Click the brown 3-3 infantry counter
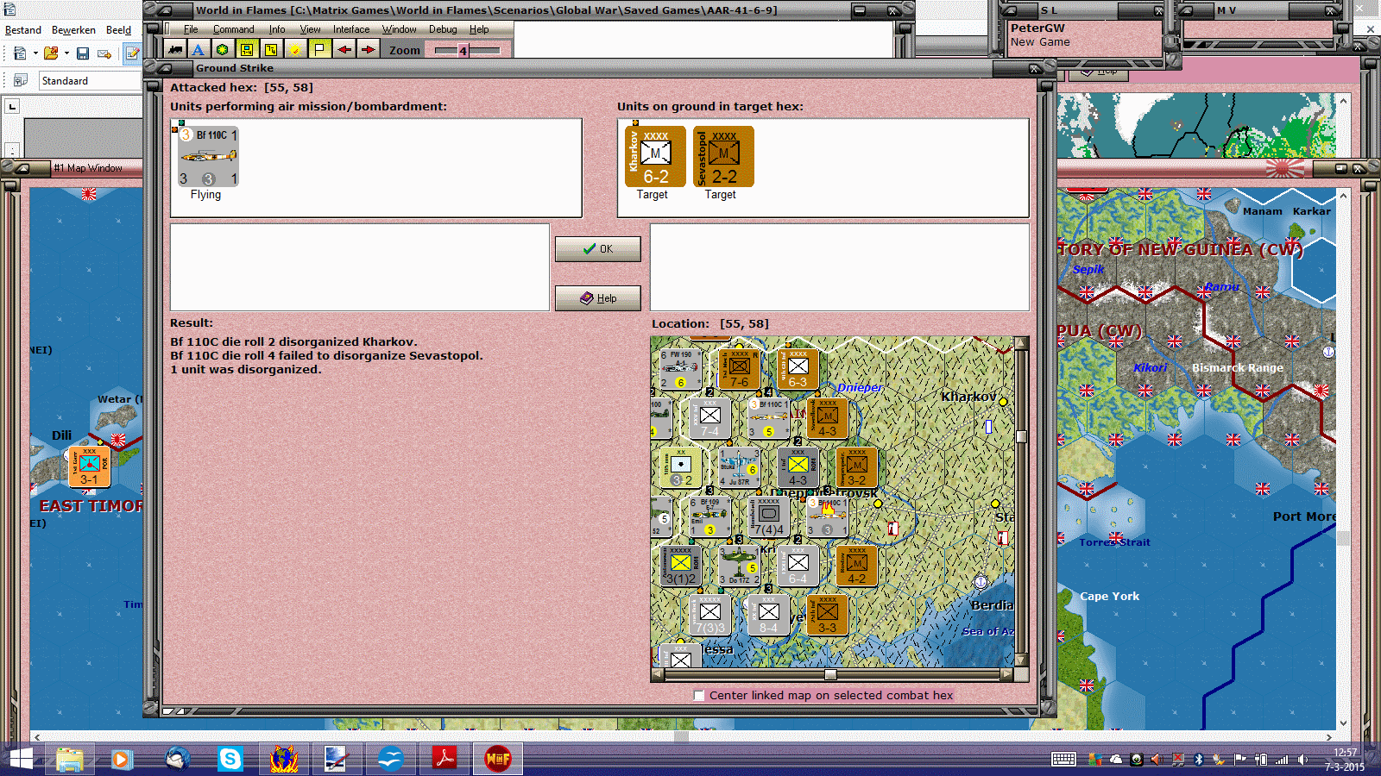This screenshot has height=776, width=1381. [x=827, y=615]
